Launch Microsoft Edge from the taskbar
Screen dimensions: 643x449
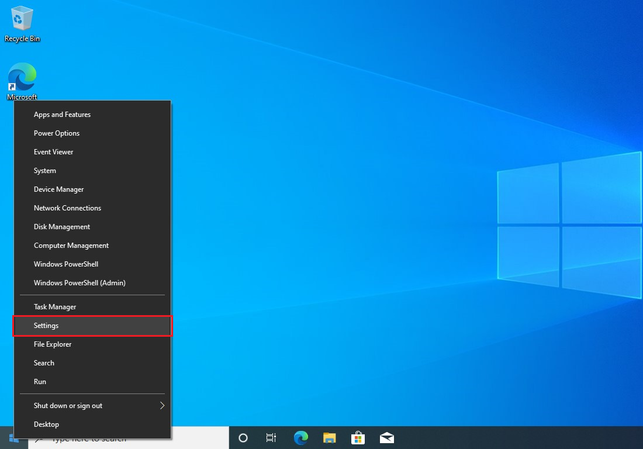tap(301, 438)
